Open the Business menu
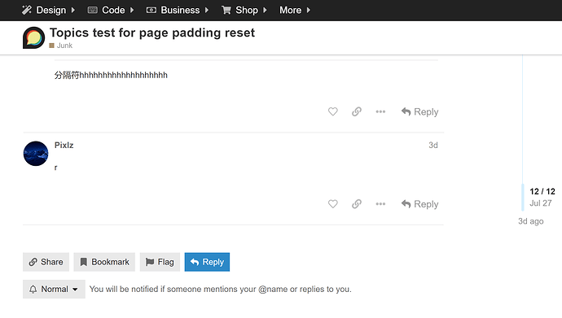Screen dimensions: 562x318 click(178, 10)
